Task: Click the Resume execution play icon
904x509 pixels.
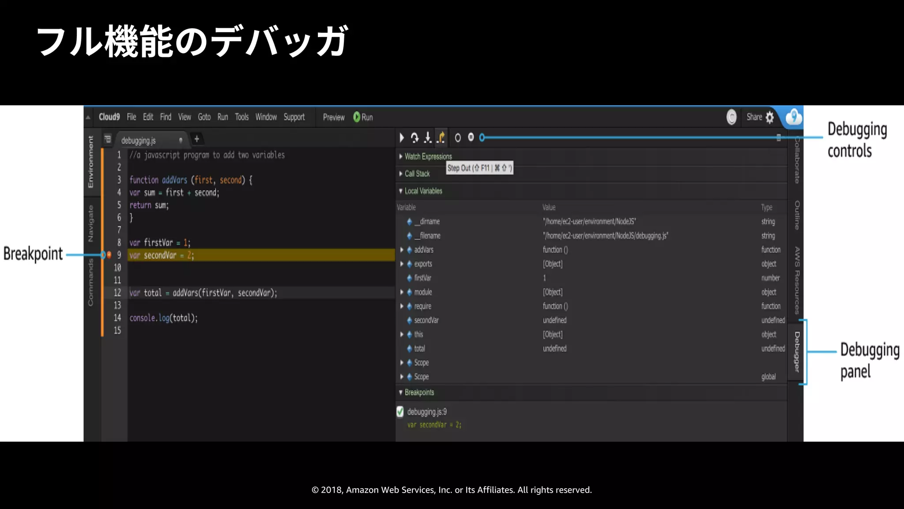Action: pyautogui.click(x=402, y=138)
